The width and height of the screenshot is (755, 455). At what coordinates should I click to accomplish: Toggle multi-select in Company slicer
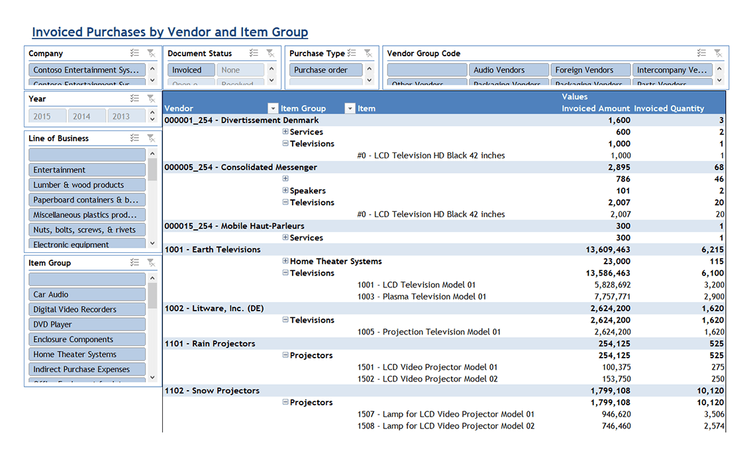click(x=135, y=53)
